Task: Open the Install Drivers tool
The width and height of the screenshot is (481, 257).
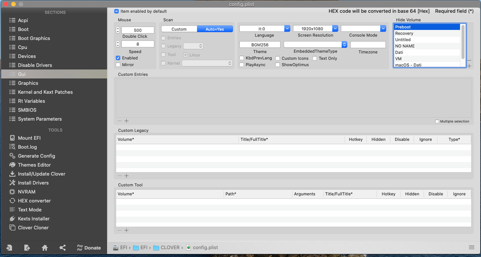Action: coord(33,183)
